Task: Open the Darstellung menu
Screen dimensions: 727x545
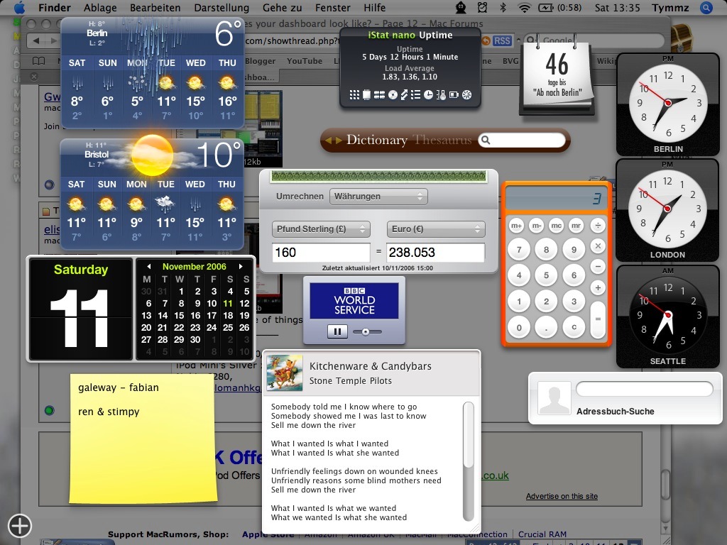Action: (222, 8)
